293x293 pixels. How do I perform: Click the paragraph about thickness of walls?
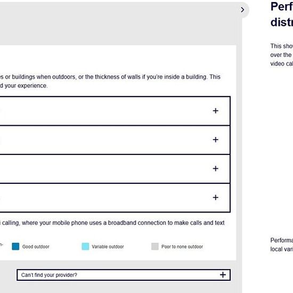(110, 81)
